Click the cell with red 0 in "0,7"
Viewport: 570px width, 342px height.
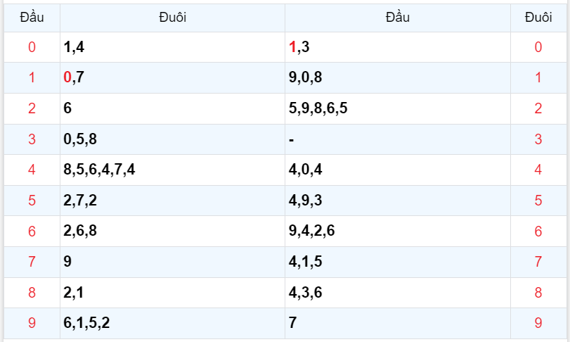[x=74, y=77]
